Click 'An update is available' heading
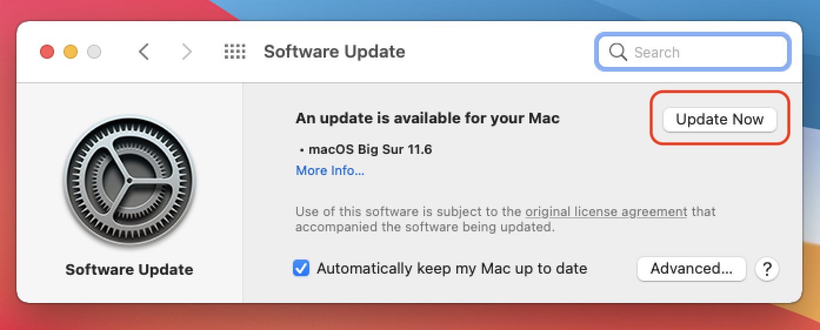Screen dimensions: 820x330 pyautogui.click(x=428, y=119)
